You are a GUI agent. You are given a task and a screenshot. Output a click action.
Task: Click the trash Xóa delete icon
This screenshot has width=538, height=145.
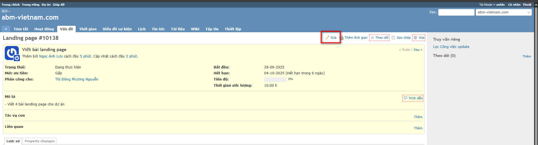[x=415, y=38]
